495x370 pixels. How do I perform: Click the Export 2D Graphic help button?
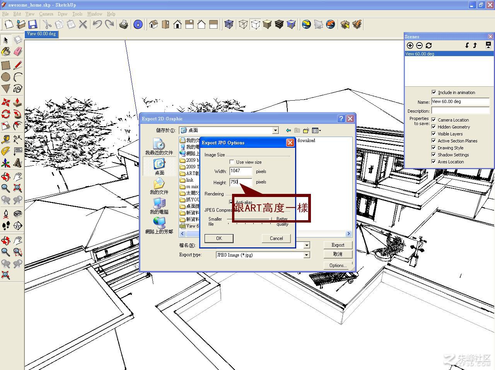[341, 119]
